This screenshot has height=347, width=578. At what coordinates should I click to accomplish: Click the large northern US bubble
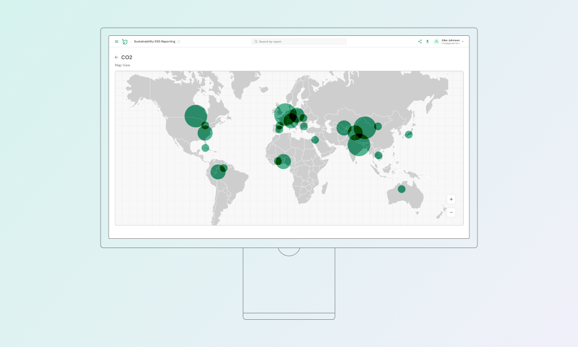[x=196, y=116]
